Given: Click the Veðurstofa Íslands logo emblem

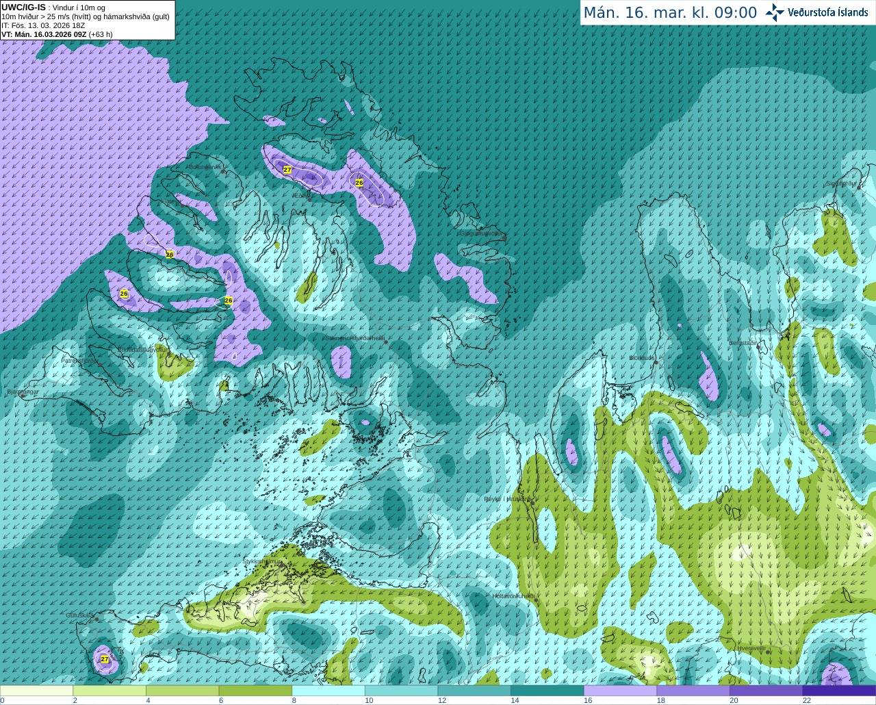Looking at the screenshot, I should click(x=775, y=12).
